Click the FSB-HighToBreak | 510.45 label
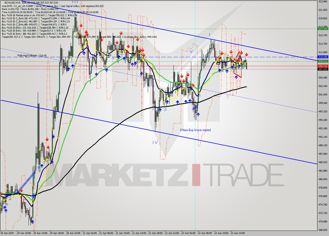This screenshot has height=236, width=329. (x=32, y=55)
